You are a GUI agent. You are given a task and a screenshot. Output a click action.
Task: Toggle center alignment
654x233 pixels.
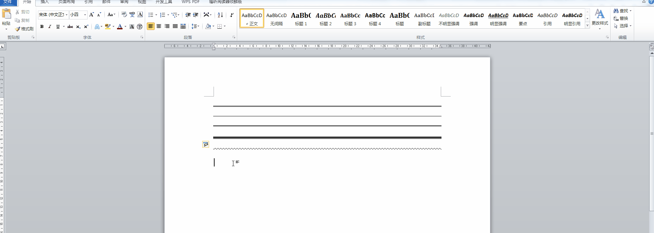click(x=159, y=26)
